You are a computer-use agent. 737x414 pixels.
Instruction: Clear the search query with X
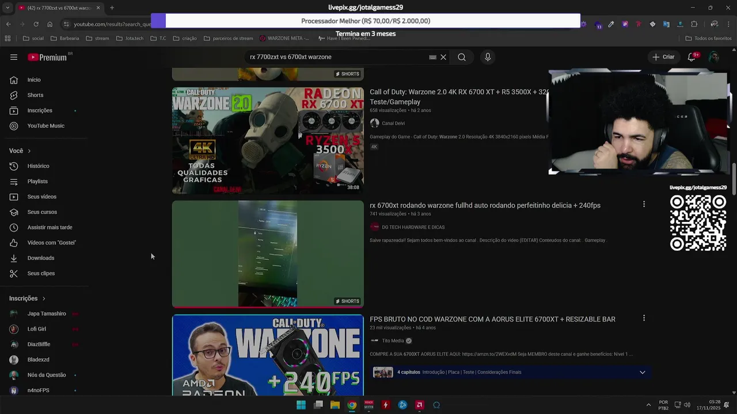443,57
